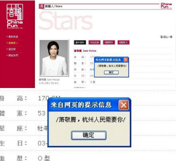Click the small China Fun logo in header
Screen dimensions: 176x161
point(166,6)
